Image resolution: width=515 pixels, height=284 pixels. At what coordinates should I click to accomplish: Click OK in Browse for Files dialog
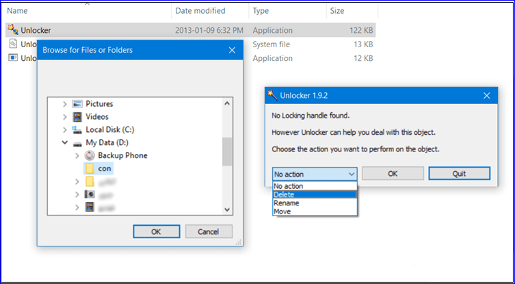[157, 231]
